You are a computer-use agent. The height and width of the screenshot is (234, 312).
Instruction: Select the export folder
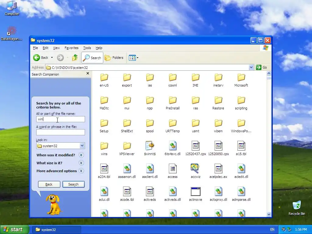coord(127,80)
